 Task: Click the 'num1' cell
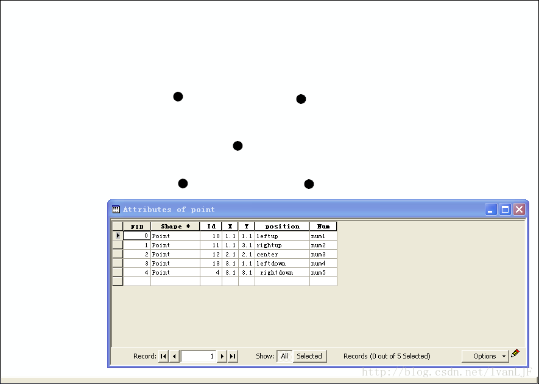[323, 236]
